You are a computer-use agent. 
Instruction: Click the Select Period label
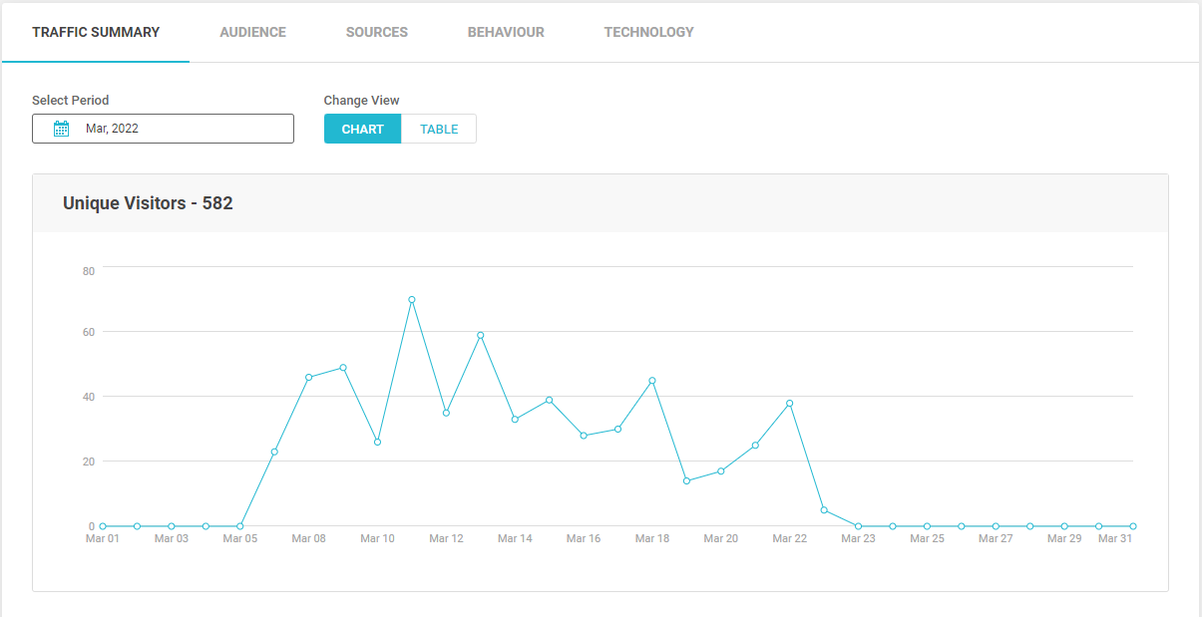point(71,100)
